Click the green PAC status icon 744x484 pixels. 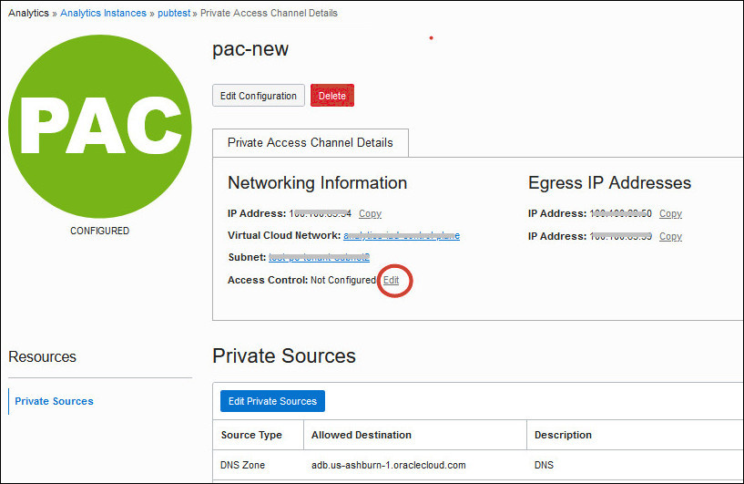tap(99, 126)
